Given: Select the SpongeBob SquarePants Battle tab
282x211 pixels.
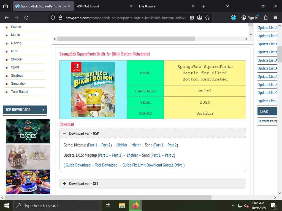Looking at the screenshot, I should (x=43, y=6).
